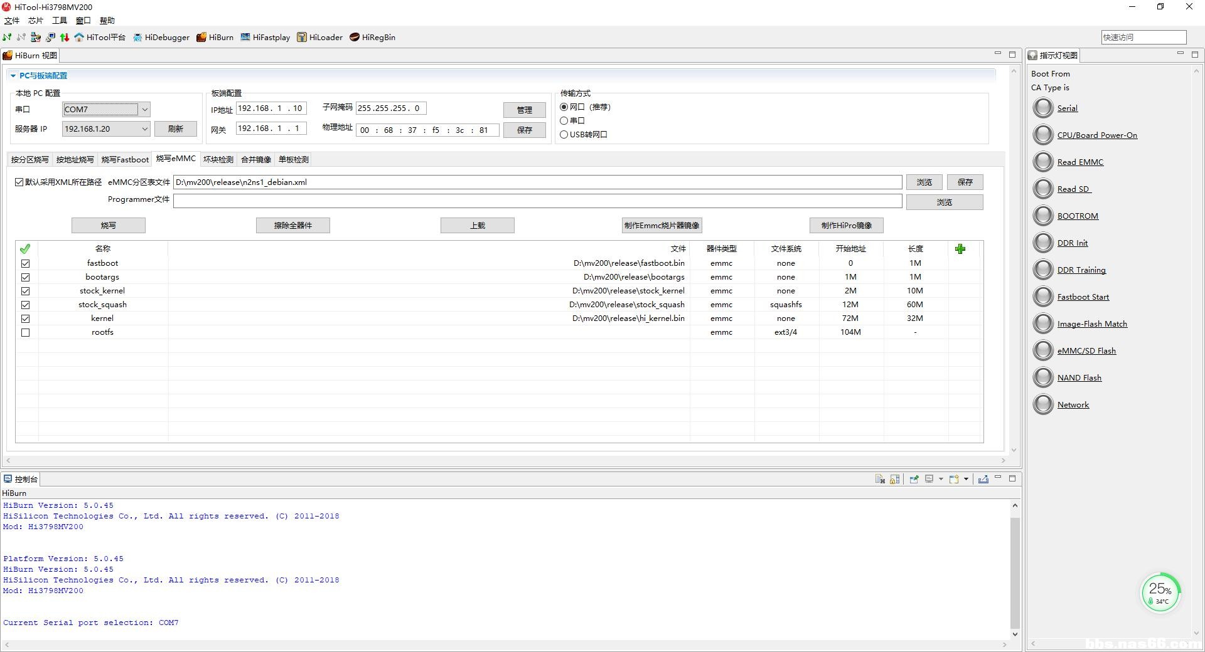Uncheck the fastboot partition checkbox
The height and width of the screenshot is (652, 1205).
tap(26, 264)
